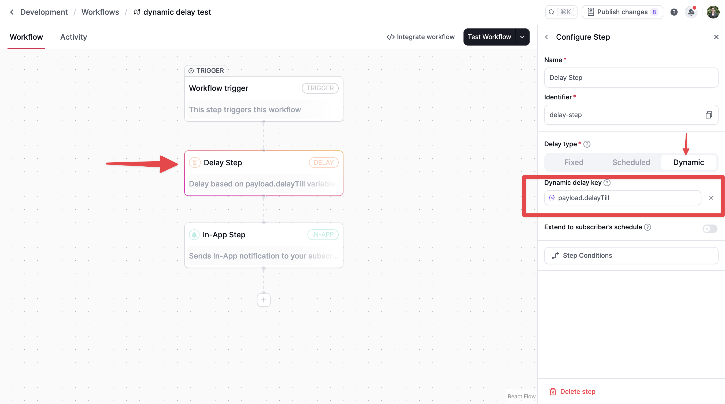
Task: Click the step Name input field
Action: pos(631,78)
